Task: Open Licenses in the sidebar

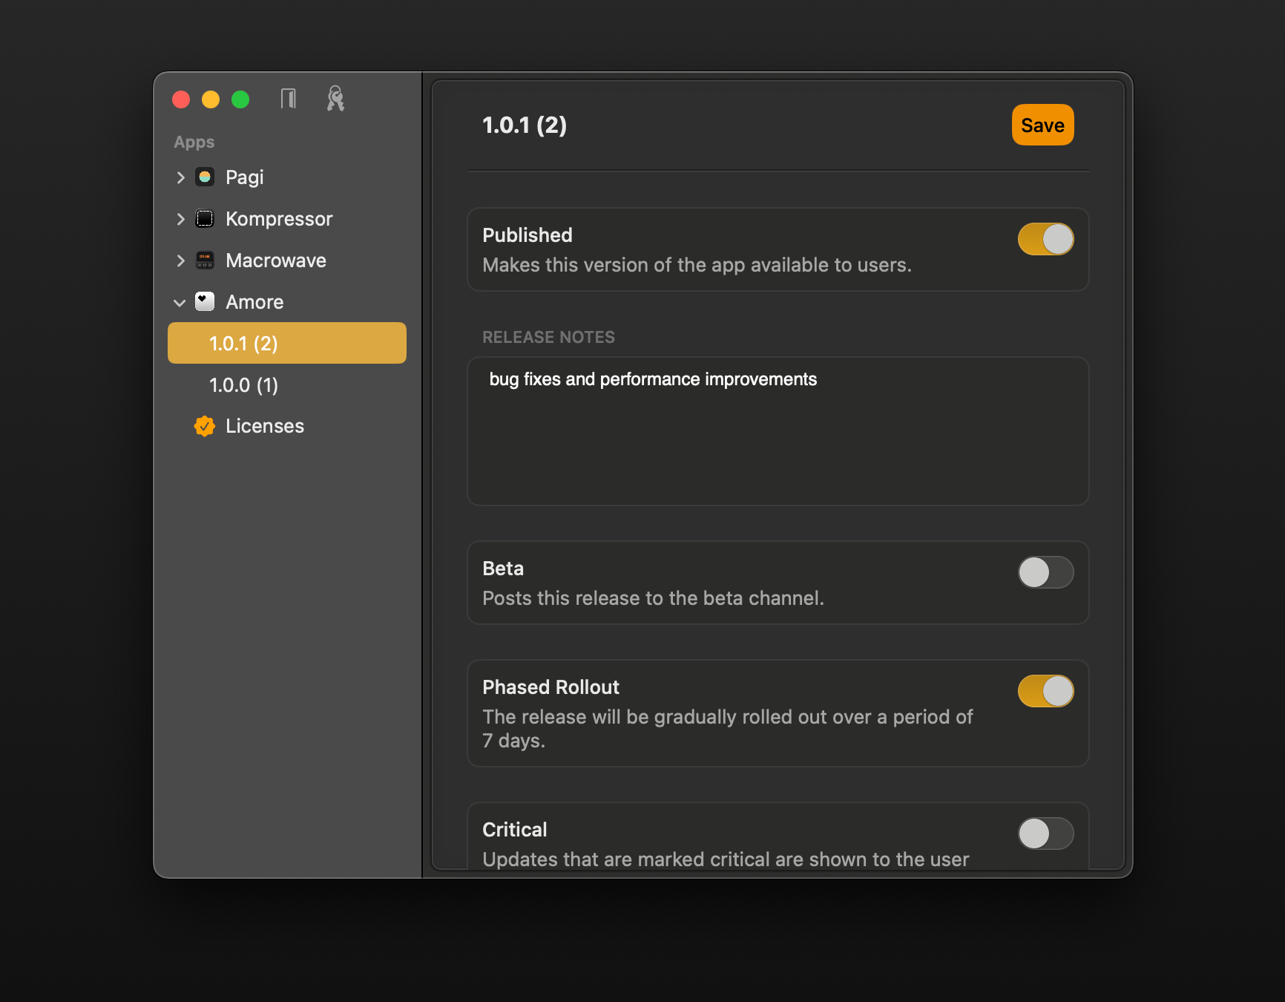Action: [x=264, y=426]
